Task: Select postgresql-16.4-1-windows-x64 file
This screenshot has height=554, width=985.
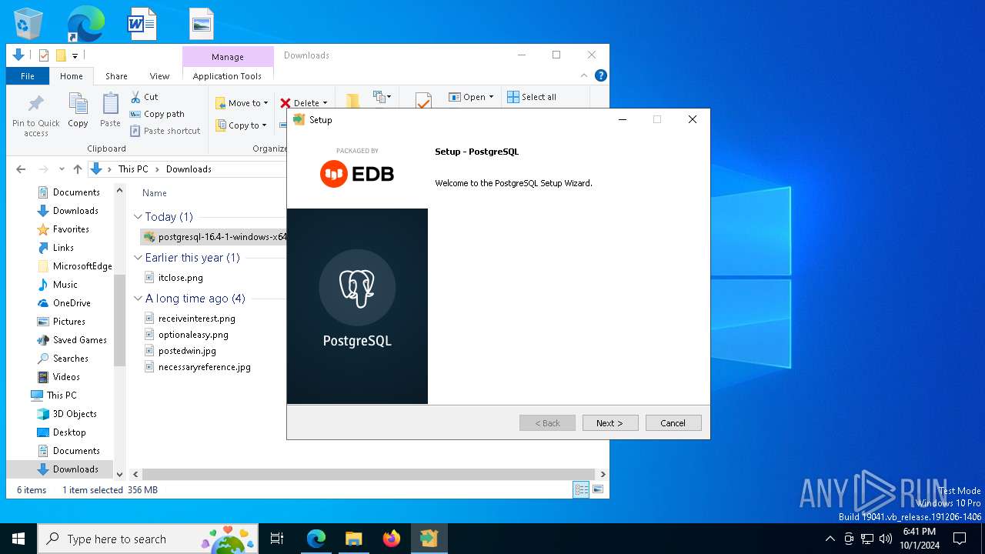Action: [215, 237]
